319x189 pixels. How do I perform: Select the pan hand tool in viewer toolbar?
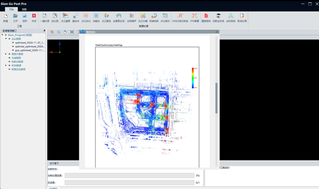(x=65, y=32)
